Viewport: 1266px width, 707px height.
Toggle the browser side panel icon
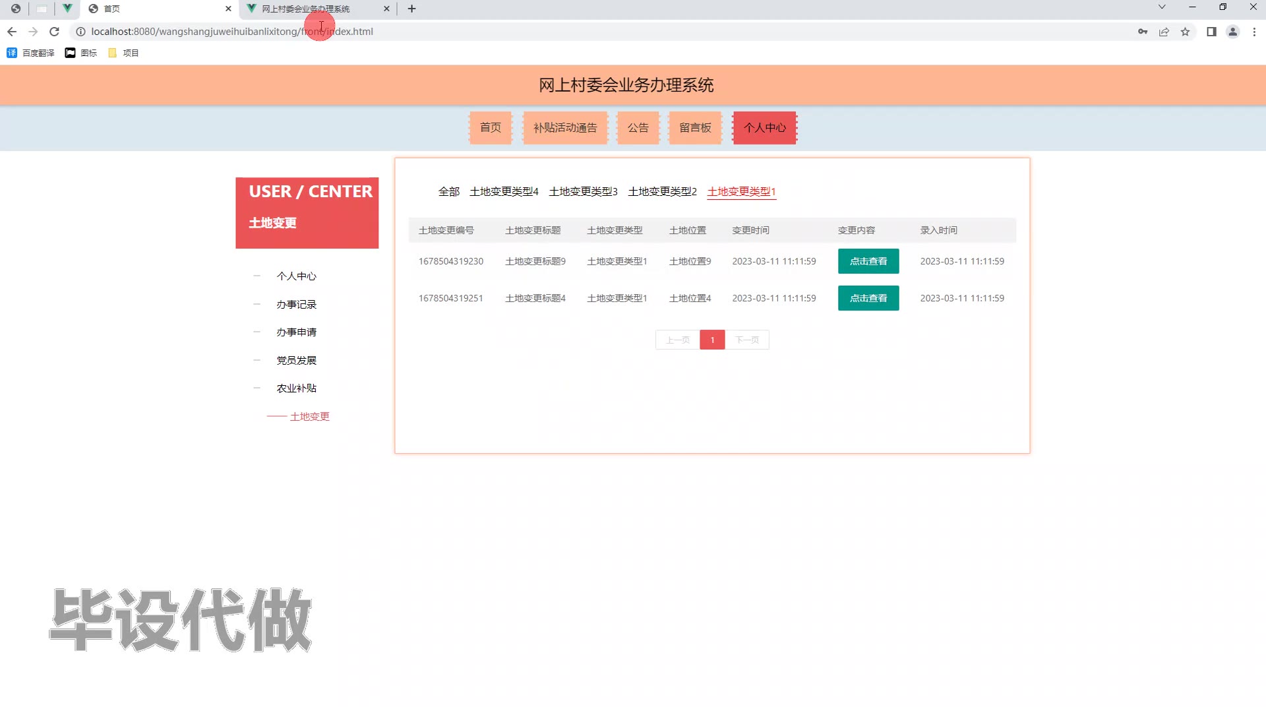[x=1211, y=32]
